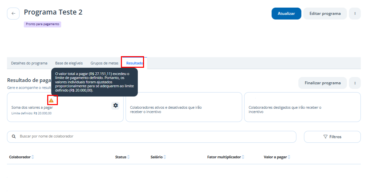Sort by the Valor a pagar column arrows
This screenshot has width=369, height=193.
[x=289, y=157]
